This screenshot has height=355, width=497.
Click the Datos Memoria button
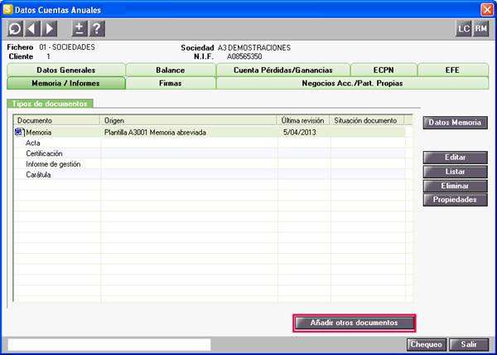pos(455,123)
